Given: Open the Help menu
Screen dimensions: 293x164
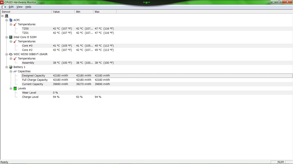Looking at the screenshot, I should click(28, 7).
